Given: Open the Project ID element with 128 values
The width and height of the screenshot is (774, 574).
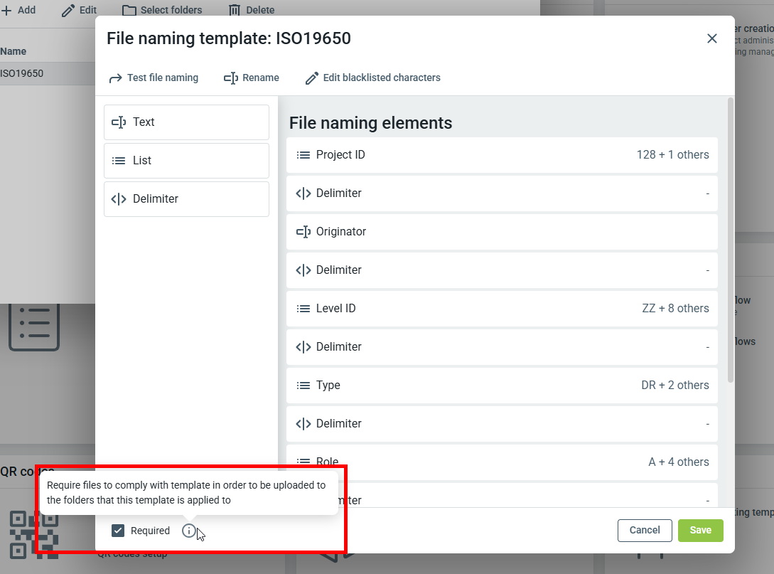Looking at the screenshot, I should click(501, 155).
